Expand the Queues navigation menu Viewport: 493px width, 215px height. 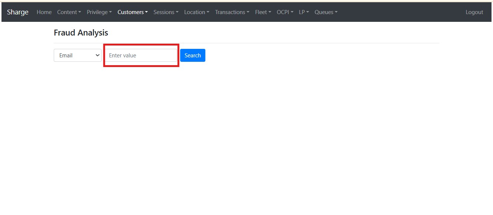(326, 12)
